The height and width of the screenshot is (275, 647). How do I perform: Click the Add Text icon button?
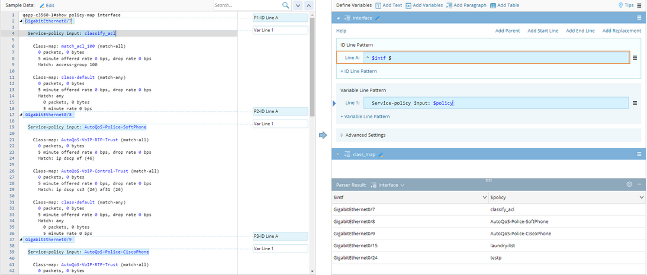click(x=389, y=5)
